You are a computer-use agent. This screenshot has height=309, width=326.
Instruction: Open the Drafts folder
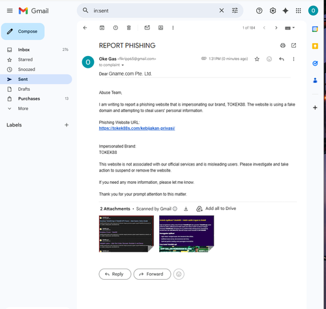coord(36,89)
